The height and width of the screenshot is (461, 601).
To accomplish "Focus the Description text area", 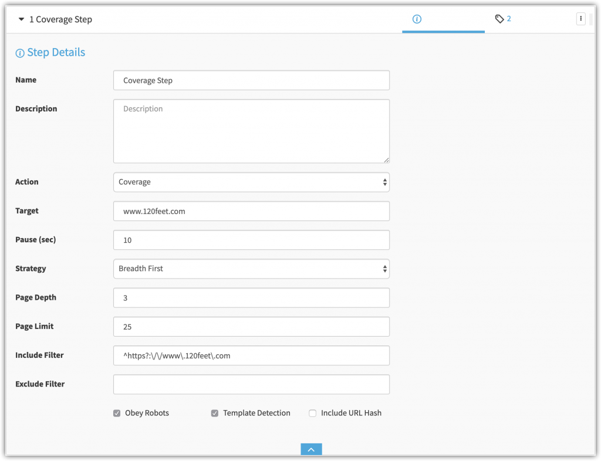I will tap(251, 131).
